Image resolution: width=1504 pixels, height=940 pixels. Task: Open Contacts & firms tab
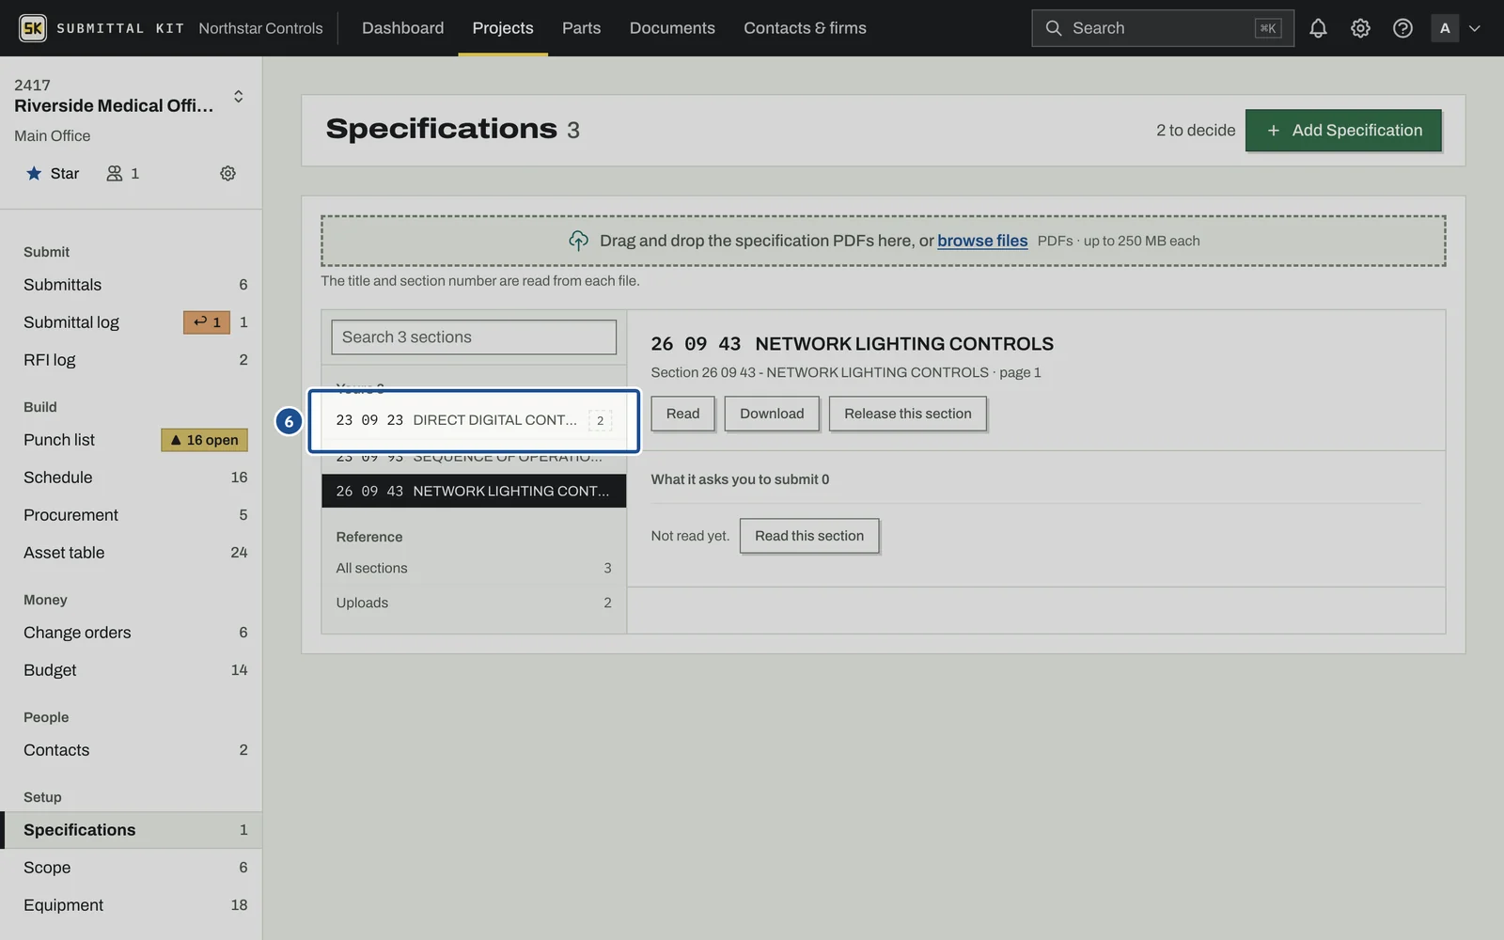click(805, 28)
